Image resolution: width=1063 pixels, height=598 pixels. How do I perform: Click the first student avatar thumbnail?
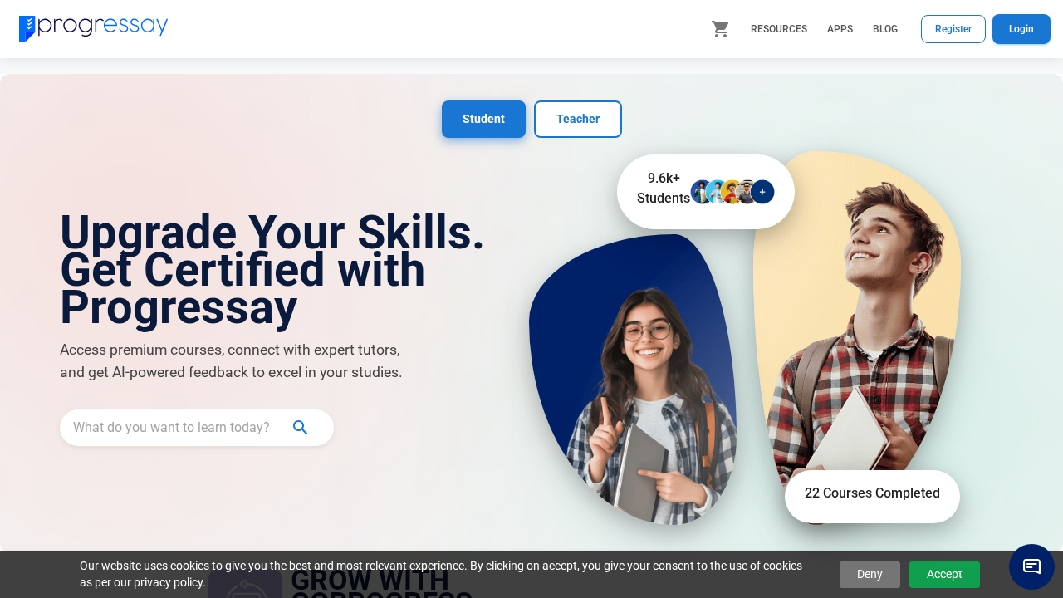point(701,192)
